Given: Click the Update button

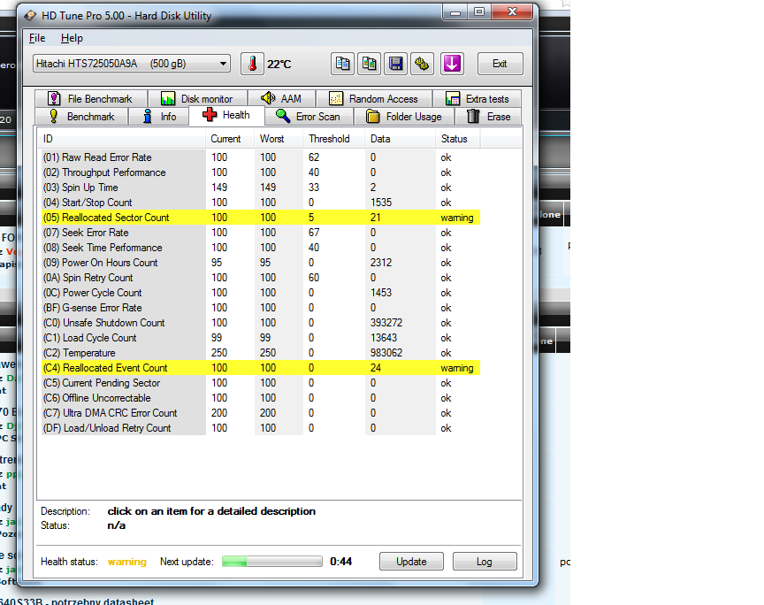Looking at the screenshot, I should click(411, 562).
